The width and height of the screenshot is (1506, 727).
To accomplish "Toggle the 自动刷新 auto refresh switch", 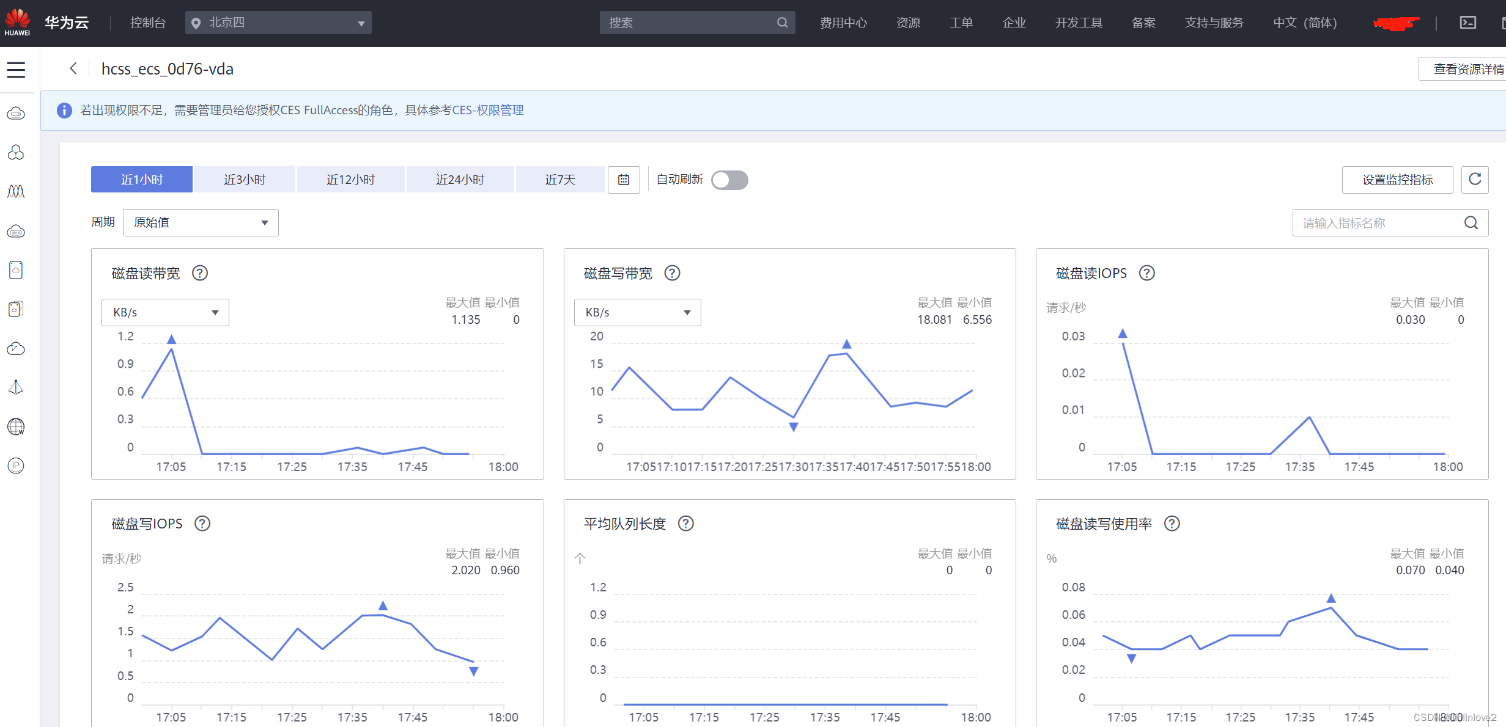I will [729, 180].
